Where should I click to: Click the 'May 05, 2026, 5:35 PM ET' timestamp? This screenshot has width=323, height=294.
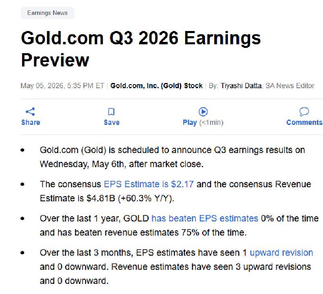(62, 86)
